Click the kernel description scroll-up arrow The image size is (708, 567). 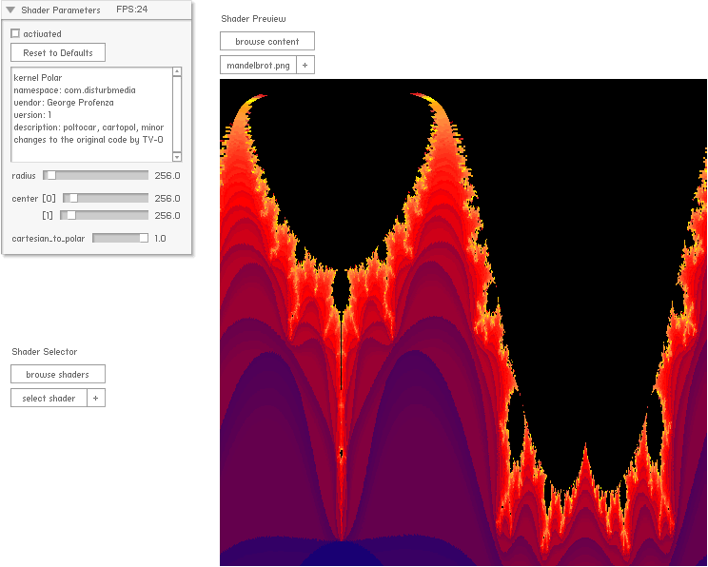click(x=176, y=71)
